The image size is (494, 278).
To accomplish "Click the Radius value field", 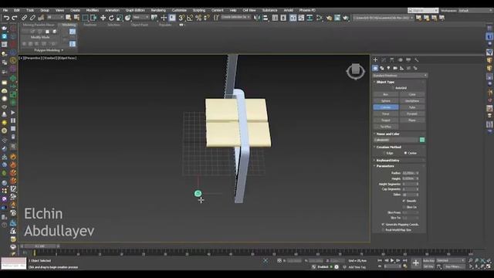I will pyautogui.click(x=408, y=173).
